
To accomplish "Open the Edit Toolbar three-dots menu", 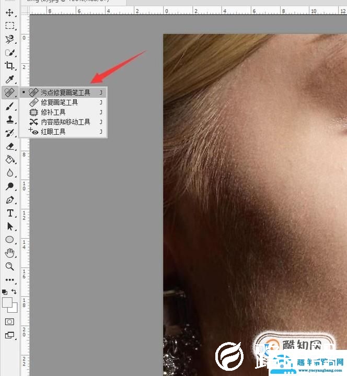I will (x=9, y=280).
